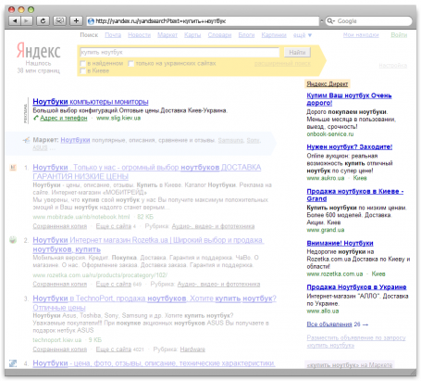Open ad 'Ноутбуки компьютеры мониторы'
This screenshot has width=421, height=381.
point(91,102)
